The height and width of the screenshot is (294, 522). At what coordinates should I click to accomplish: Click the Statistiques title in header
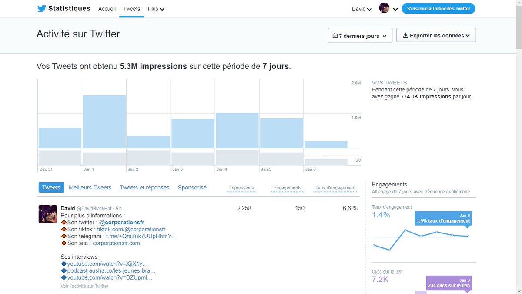(69, 8)
